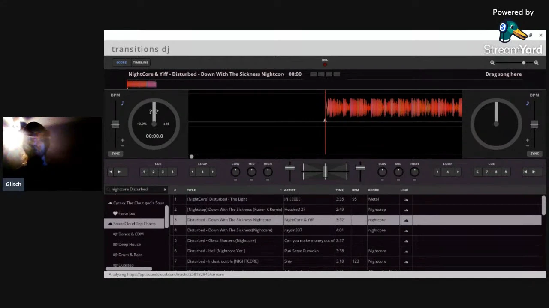The image size is (549, 308).
Task: Click right deck LOW EQ knob
Action: tap(382, 172)
